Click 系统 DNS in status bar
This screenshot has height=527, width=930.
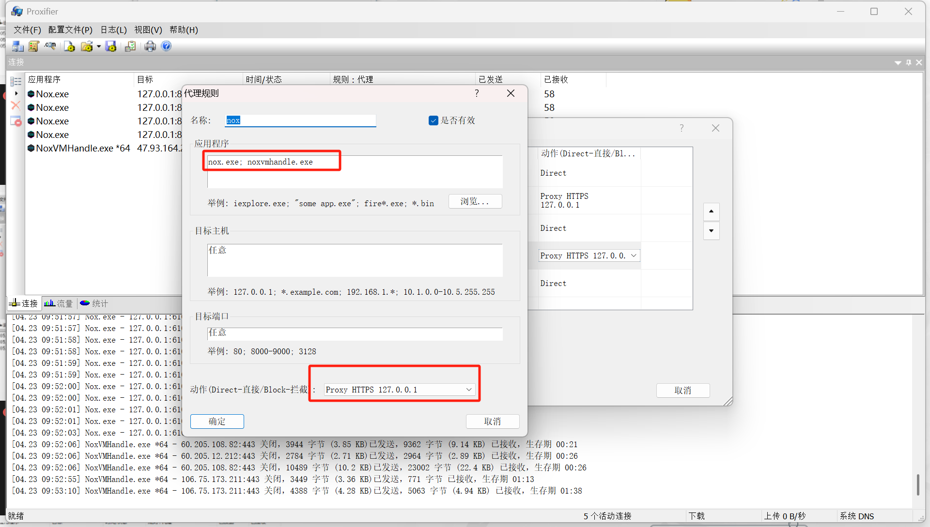[857, 516]
